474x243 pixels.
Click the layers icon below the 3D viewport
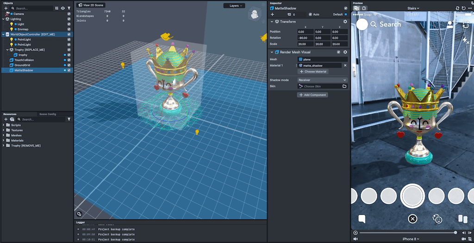coord(79,214)
